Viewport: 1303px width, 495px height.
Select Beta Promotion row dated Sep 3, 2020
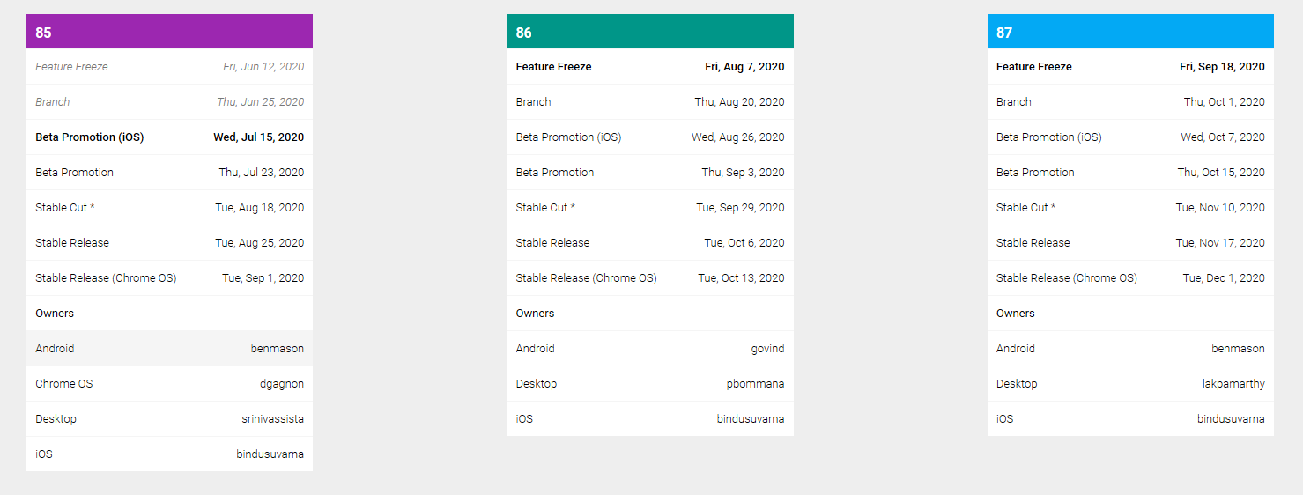(650, 173)
